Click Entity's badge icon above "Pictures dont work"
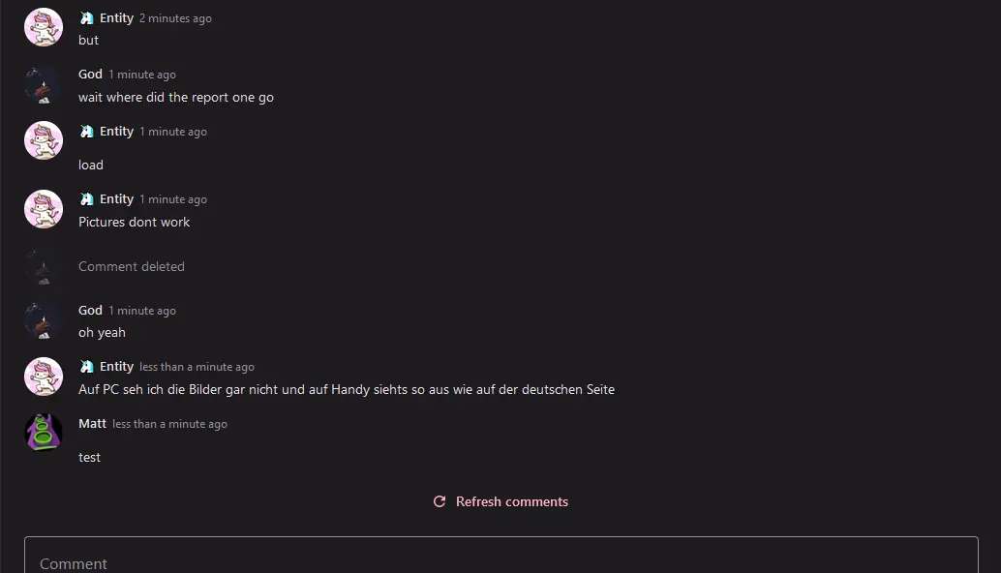The image size is (1001, 573). (x=87, y=199)
